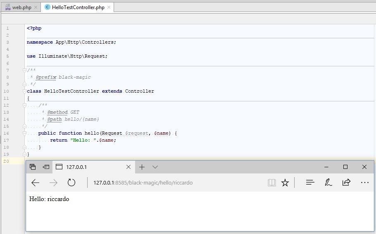Open the browser Hub panel
This screenshot has width=376, height=234.
pyautogui.click(x=310, y=183)
